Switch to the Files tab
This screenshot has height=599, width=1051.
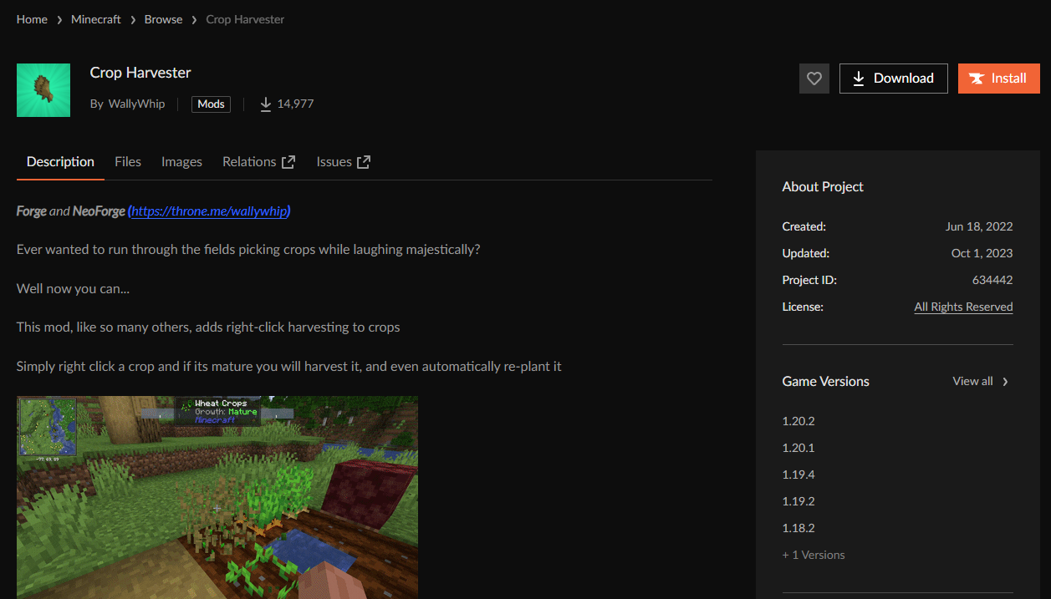coord(128,162)
